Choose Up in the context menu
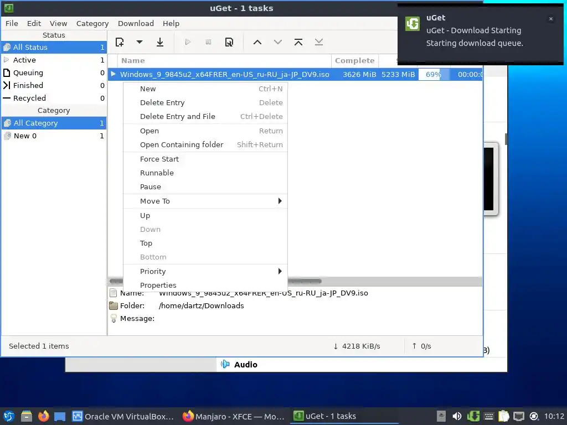The width and height of the screenshot is (567, 425). point(205,215)
